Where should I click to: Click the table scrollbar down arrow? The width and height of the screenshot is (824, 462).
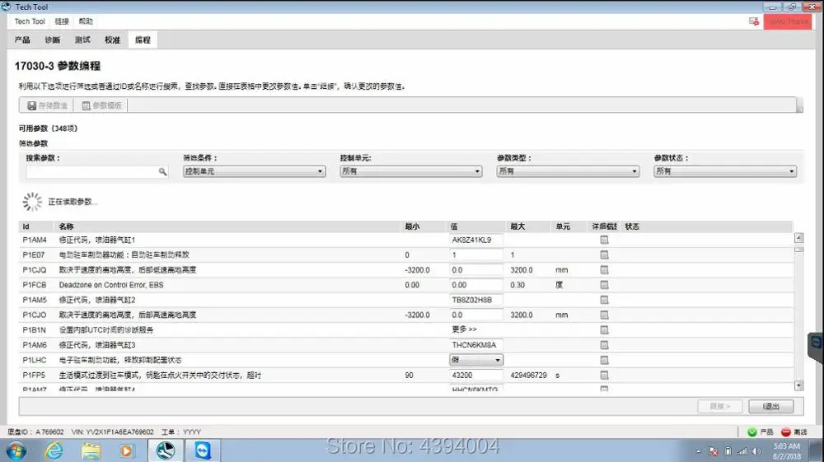(798, 385)
